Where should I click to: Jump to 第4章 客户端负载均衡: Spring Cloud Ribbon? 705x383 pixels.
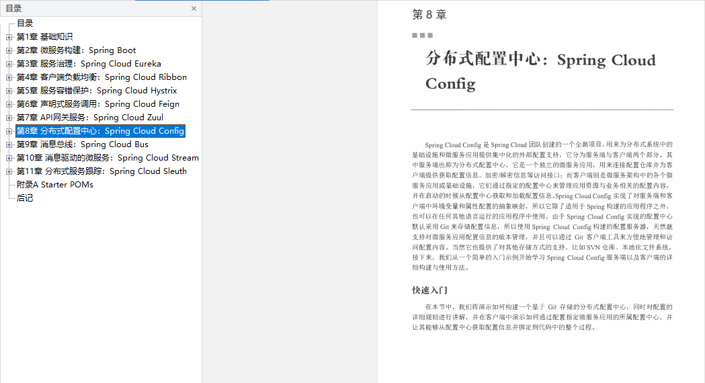[x=101, y=77]
